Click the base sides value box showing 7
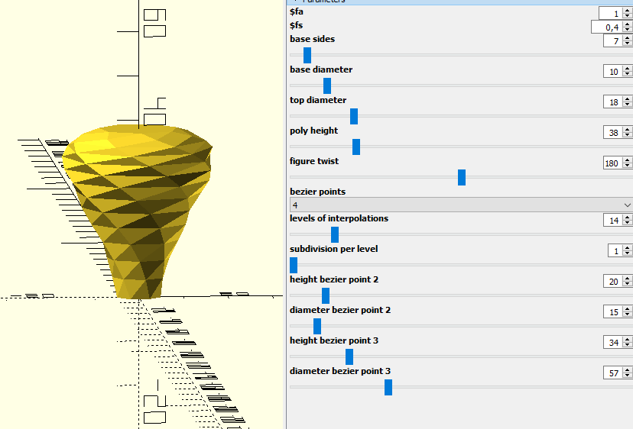This screenshot has width=633, height=429. [612, 40]
